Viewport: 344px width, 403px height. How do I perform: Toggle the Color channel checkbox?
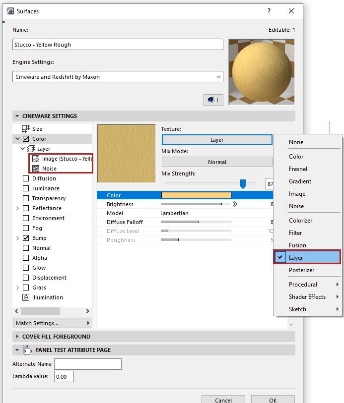[26, 139]
